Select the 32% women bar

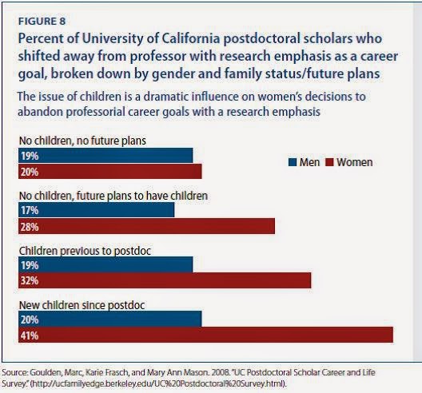click(x=165, y=280)
